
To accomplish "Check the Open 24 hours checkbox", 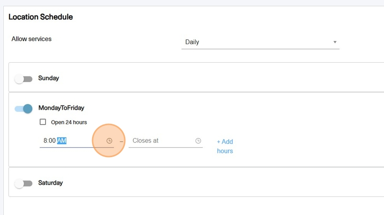I will tap(43, 122).
